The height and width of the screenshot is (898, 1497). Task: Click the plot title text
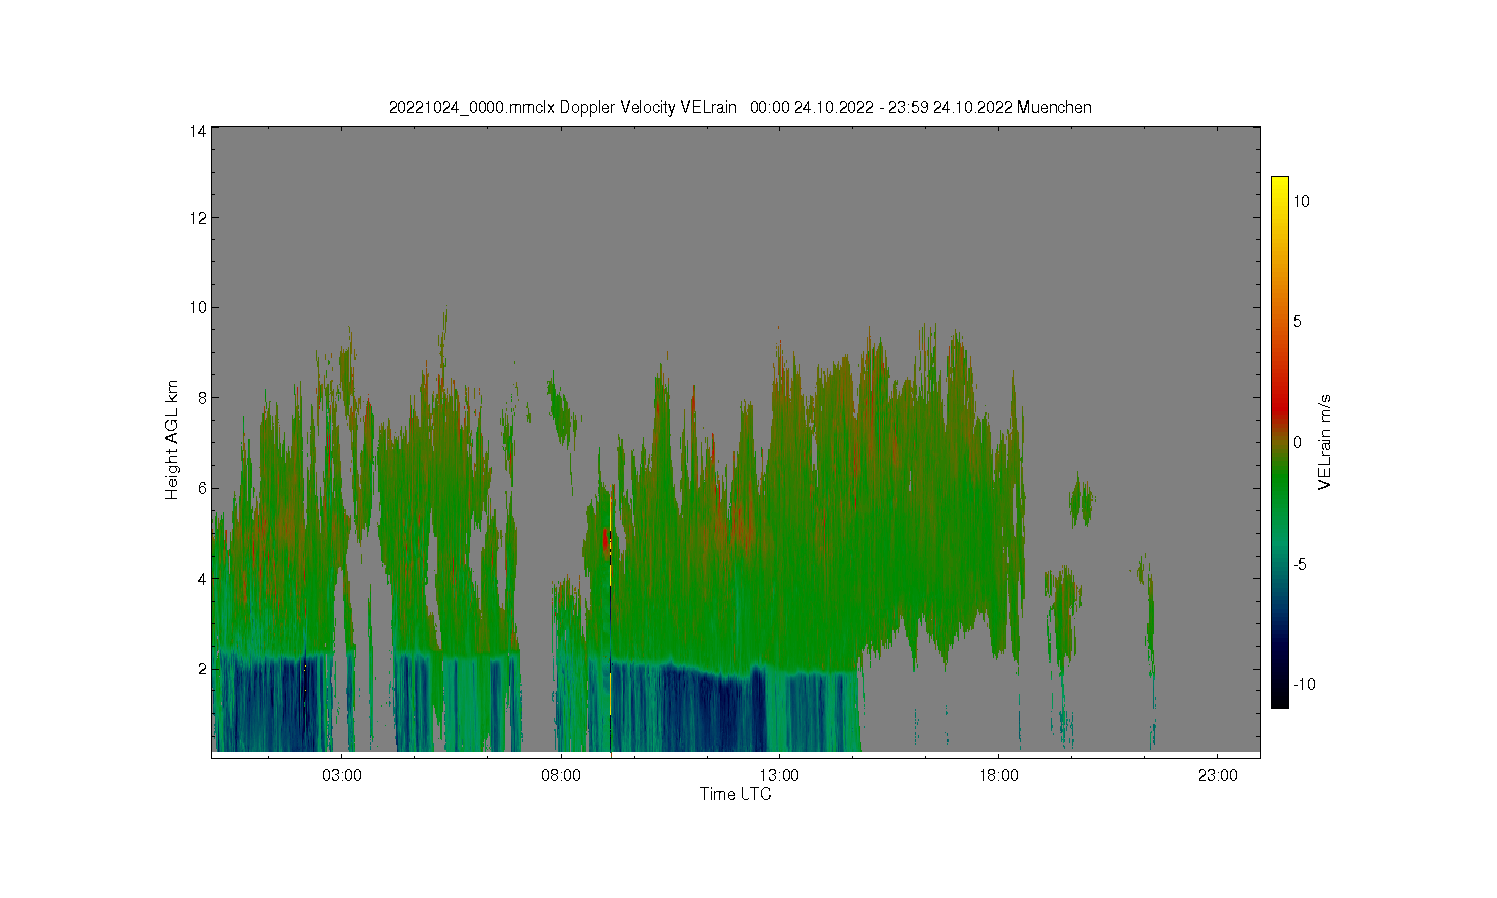click(x=740, y=107)
